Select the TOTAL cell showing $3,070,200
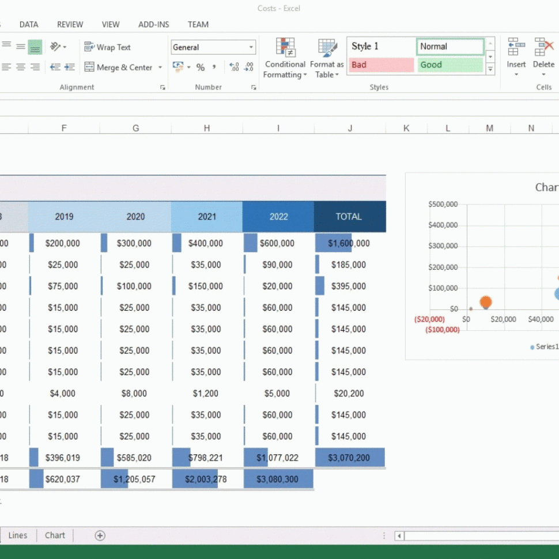This screenshot has width=559, height=559. tap(350, 458)
